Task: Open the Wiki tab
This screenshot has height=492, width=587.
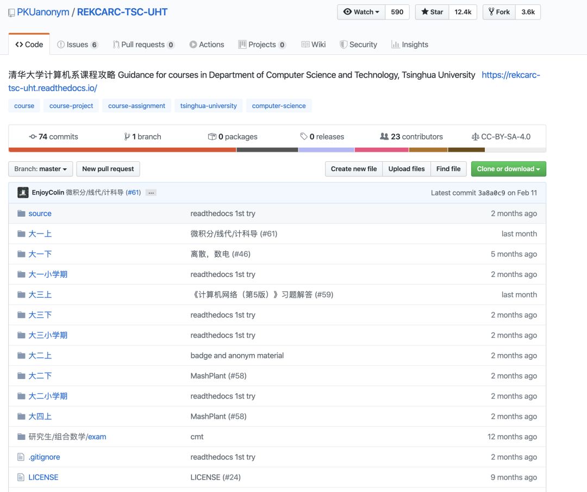Action: (x=314, y=45)
